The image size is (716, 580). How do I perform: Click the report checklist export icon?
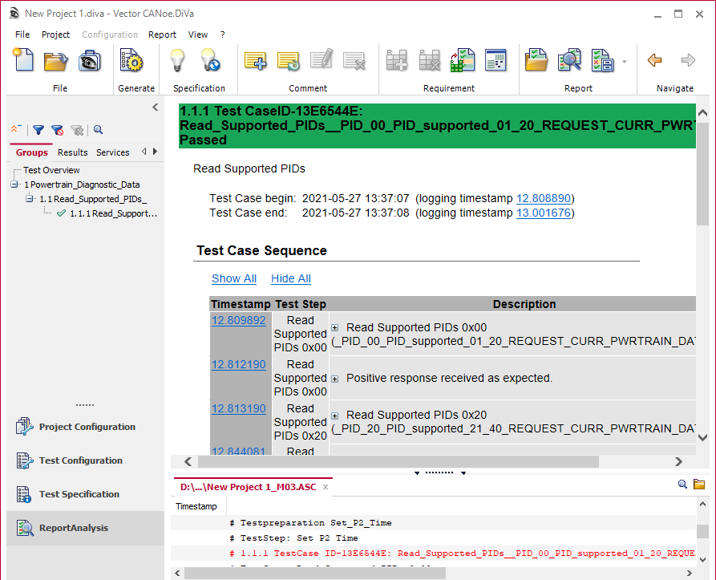click(602, 60)
